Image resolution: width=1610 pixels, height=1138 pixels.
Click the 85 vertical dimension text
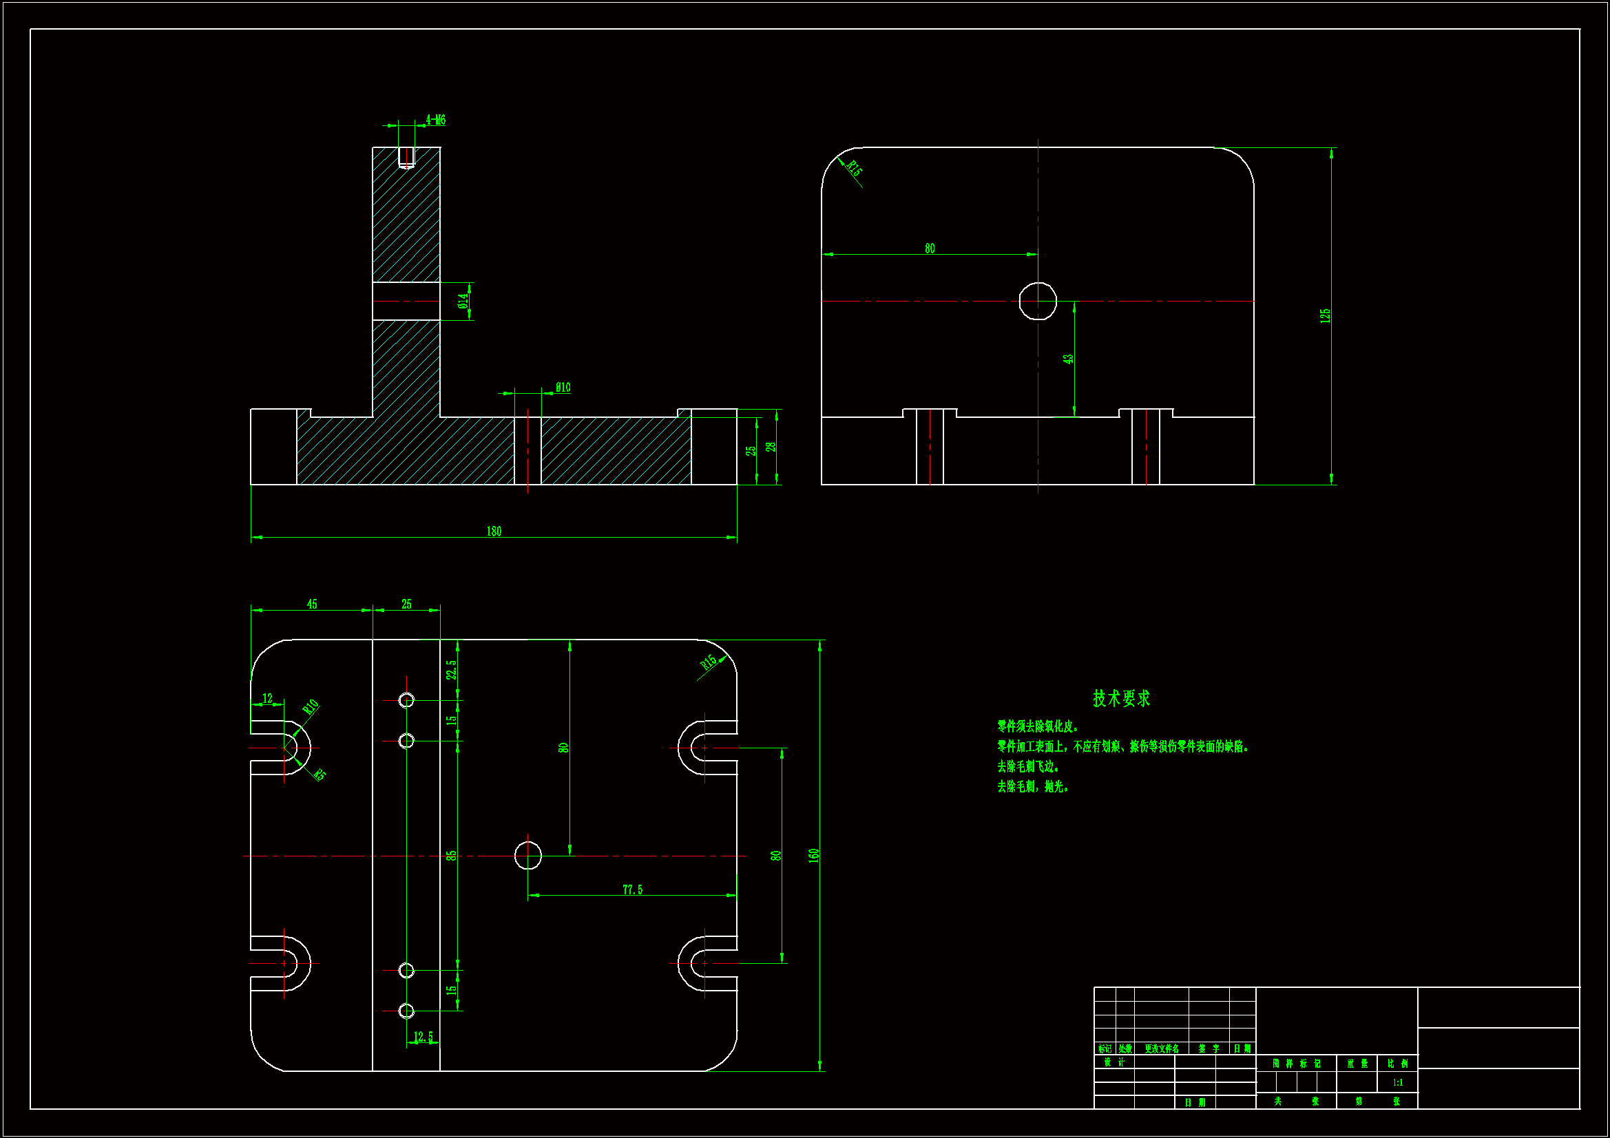tap(451, 856)
